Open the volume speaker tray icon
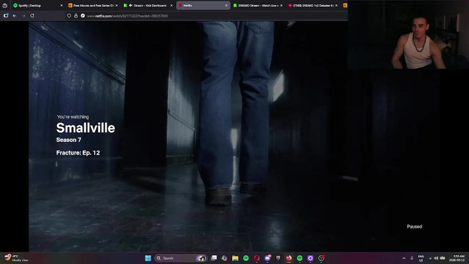The width and height of the screenshot is (469, 264). click(x=436, y=258)
